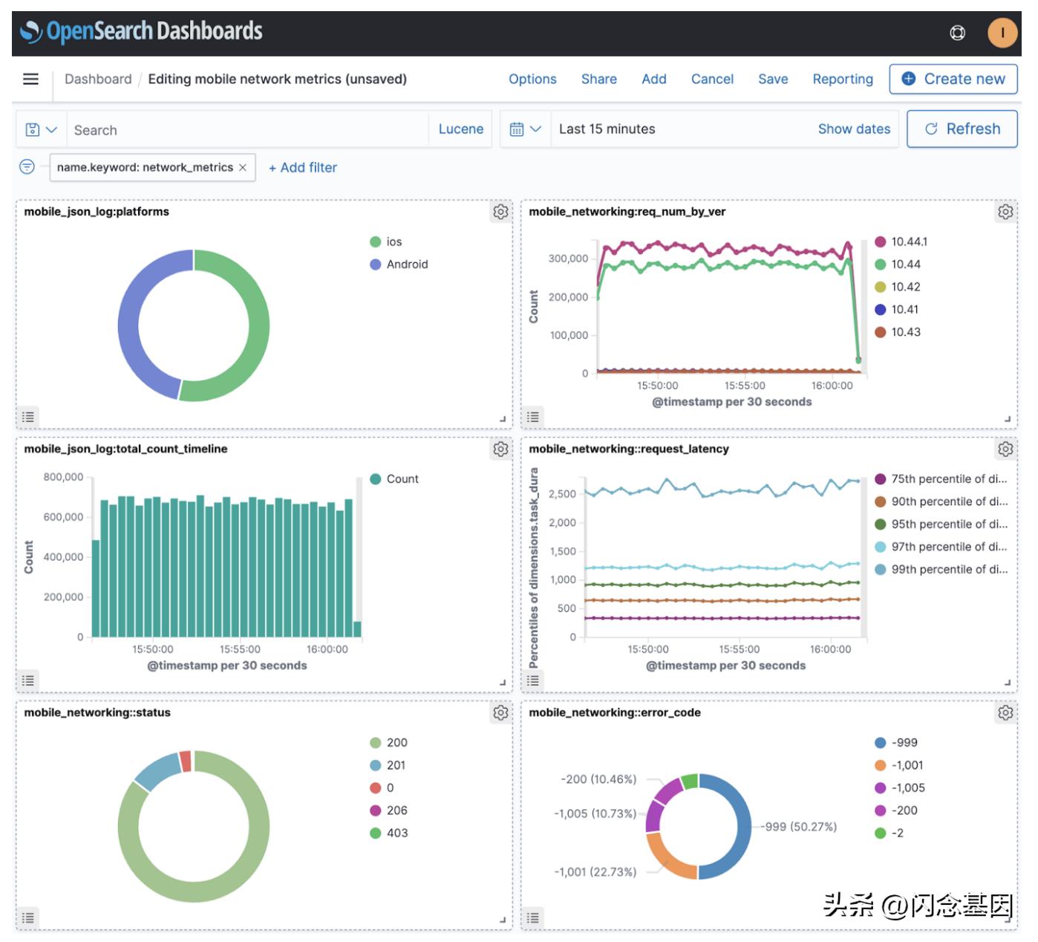Image resolution: width=1038 pixels, height=942 pixels.
Task: Toggle legend in status panel
Action: tap(28, 917)
